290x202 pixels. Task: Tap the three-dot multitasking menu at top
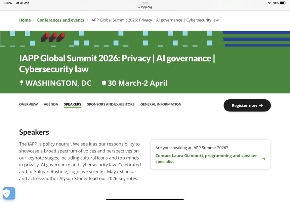[145, 3]
